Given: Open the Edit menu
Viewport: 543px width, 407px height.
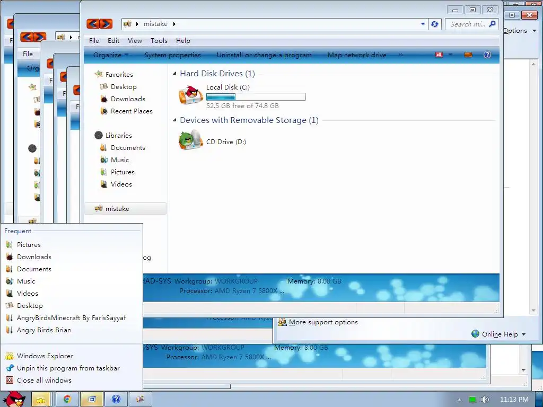Looking at the screenshot, I should [x=113, y=40].
